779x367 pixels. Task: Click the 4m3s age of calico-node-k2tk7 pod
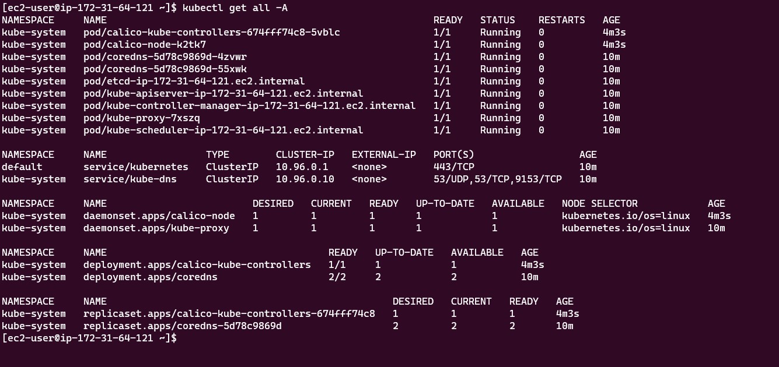tap(614, 44)
